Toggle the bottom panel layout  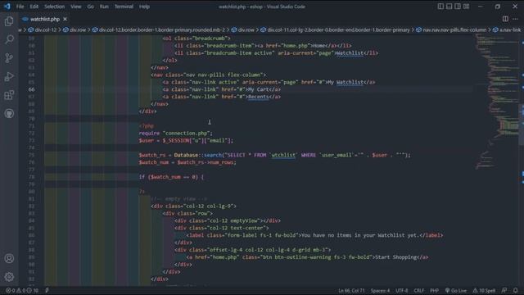pyautogui.click(x=449, y=7)
